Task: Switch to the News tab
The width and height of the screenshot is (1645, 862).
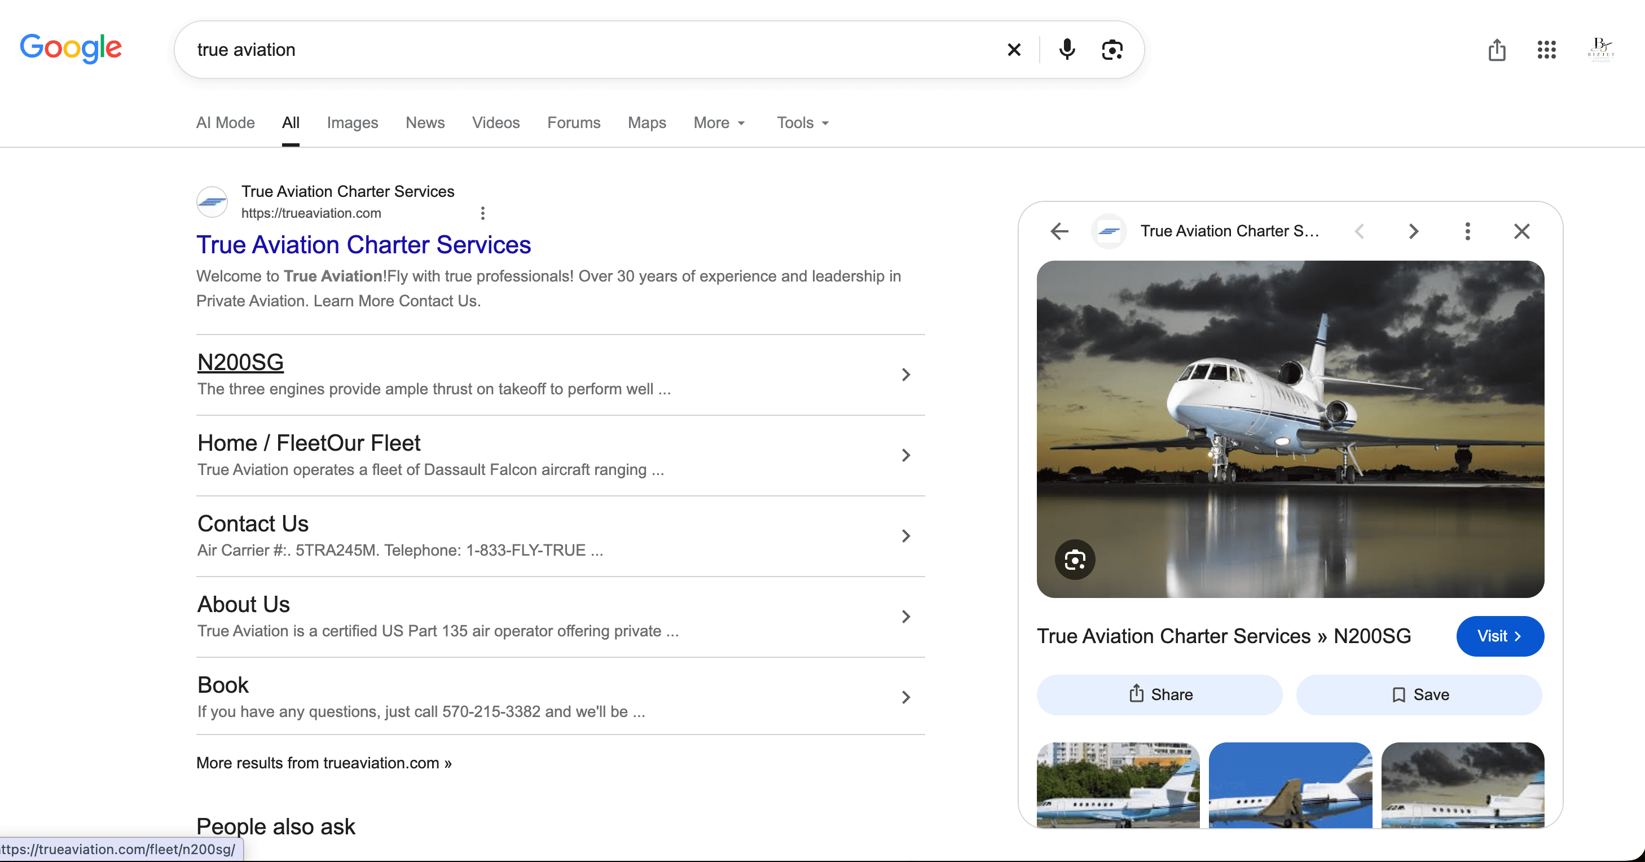Action: (x=425, y=122)
